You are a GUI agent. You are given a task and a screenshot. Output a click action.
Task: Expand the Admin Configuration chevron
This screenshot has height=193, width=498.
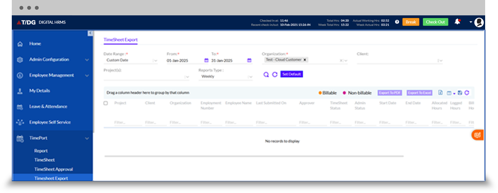point(87,60)
